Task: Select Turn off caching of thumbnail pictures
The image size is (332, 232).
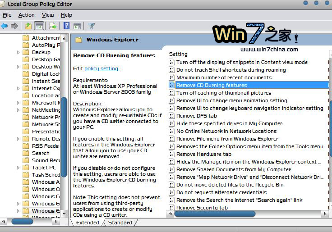Action: [x=224, y=93]
